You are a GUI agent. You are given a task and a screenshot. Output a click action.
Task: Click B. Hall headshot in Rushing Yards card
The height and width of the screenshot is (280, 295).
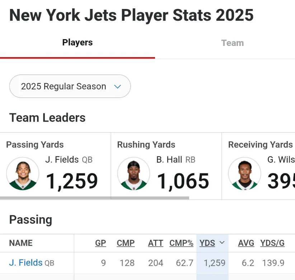pyautogui.click(x=134, y=173)
